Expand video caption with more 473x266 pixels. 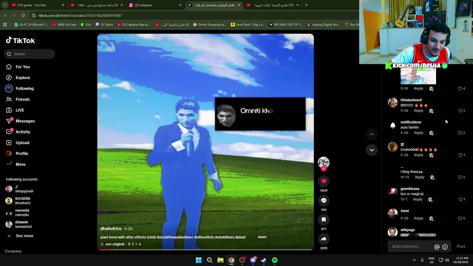pyautogui.click(x=262, y=237)
